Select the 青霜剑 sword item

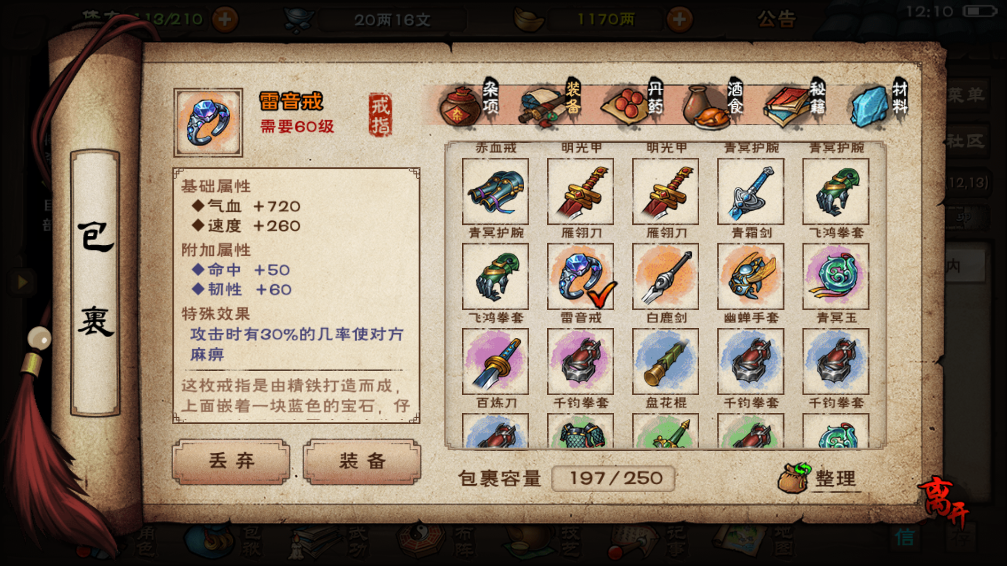(751, 191)
